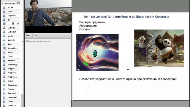This screenshot has height=107, width=190.
Task: Select participant name Владислав
Action: tap(12, 85)
